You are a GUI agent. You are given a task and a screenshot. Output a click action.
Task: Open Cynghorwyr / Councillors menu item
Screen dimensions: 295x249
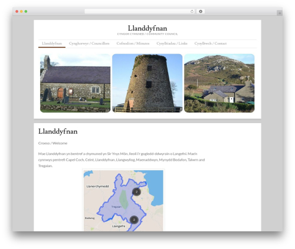click(x=89, y=44)
